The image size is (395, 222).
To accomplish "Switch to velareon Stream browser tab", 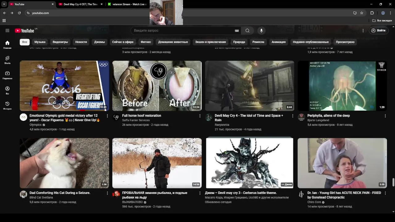I will (127, 4).
